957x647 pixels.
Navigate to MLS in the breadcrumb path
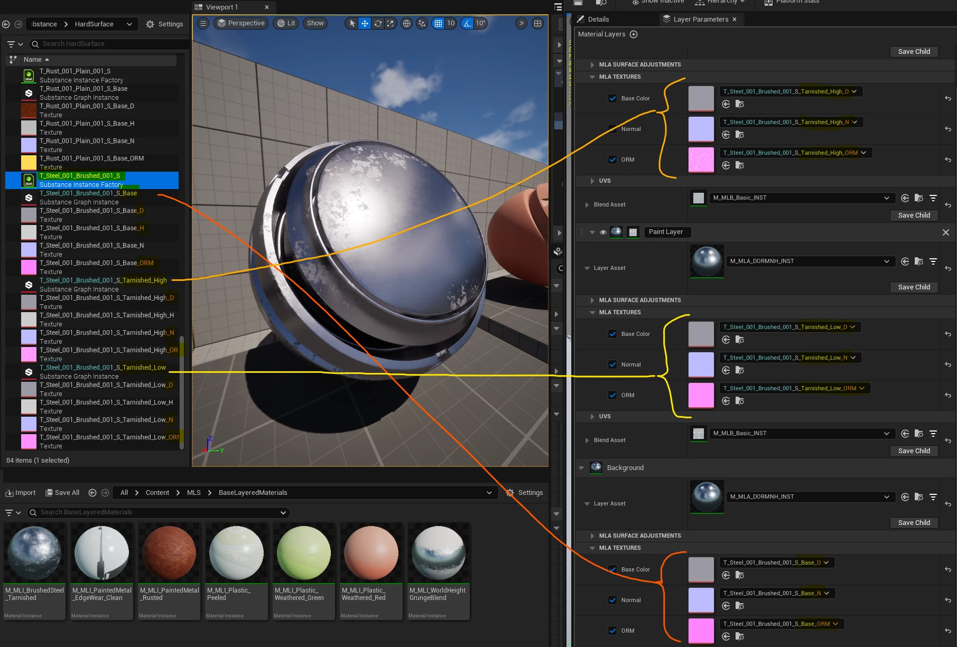(194, 493)
